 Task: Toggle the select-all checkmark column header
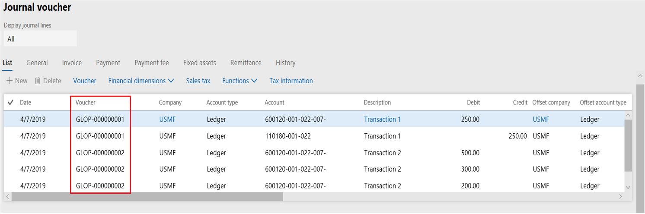(x=10, y=103)
